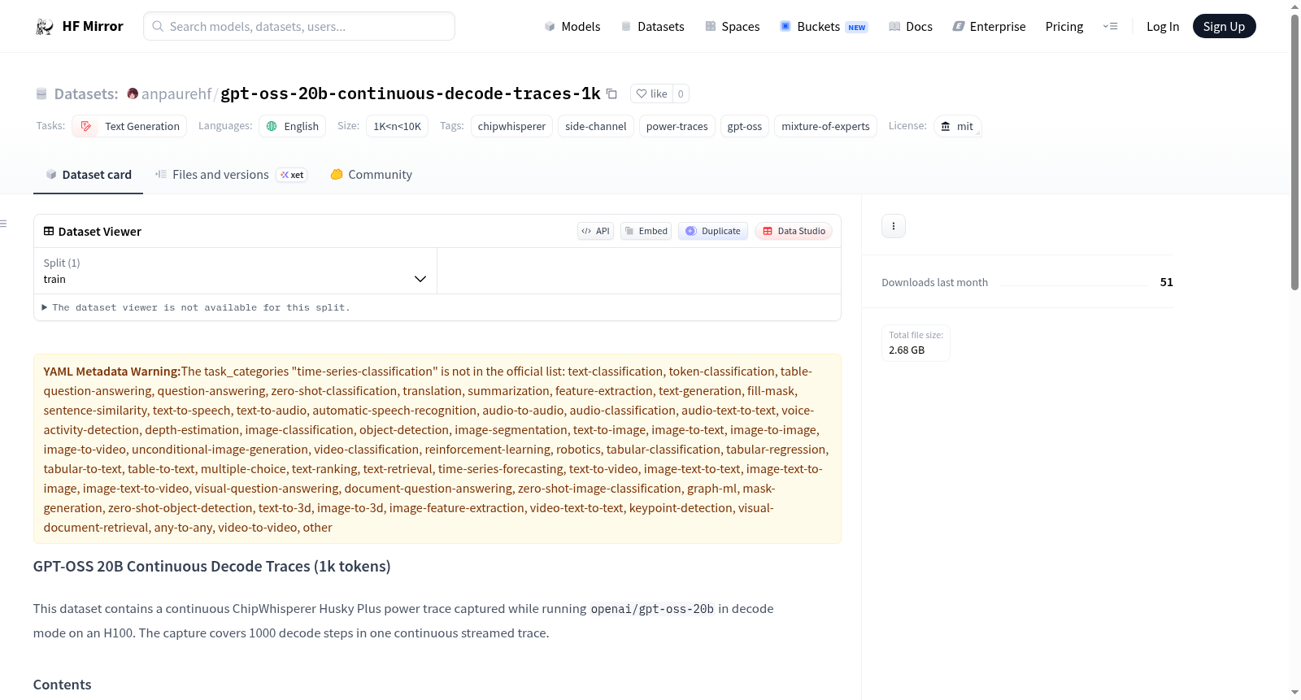Click the HF Mirror logo
This screenshot has width=1301, height=700.
(79, 26)
